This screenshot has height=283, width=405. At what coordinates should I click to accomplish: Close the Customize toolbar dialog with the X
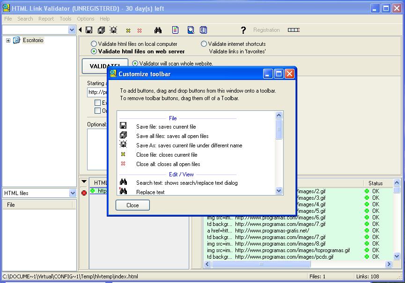[x=289, y=74]
